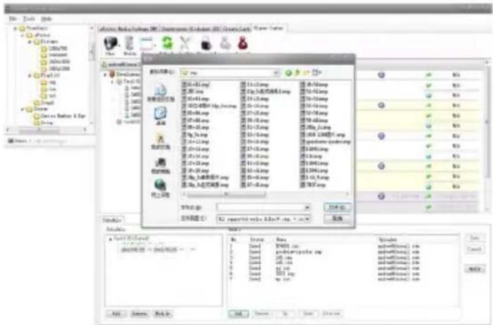Screen dimensions: 493x325
Task: Click the crossed tools toolbar icon
Action: coord(185,43)
